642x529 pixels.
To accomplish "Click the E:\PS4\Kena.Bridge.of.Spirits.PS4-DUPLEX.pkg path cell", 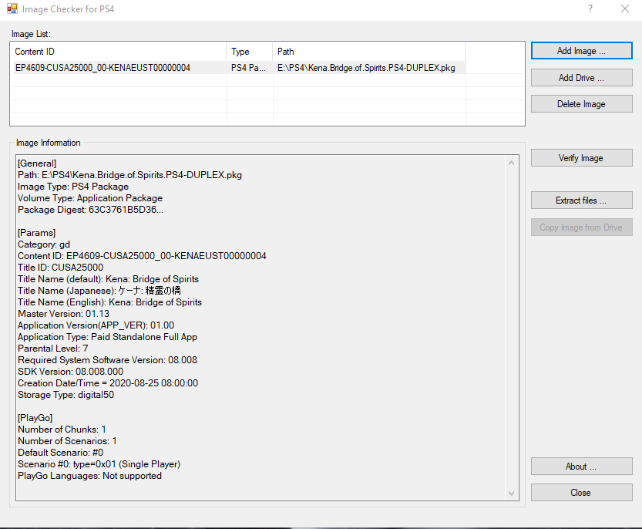I will 366,68.
